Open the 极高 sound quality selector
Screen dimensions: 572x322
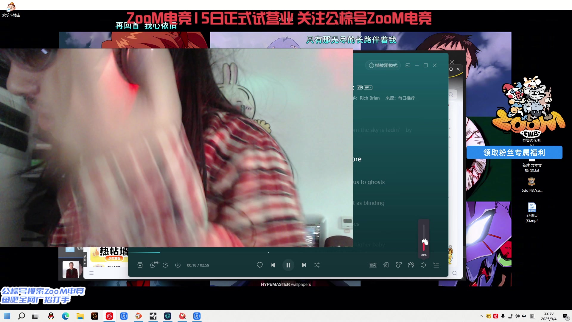point(373,265)
